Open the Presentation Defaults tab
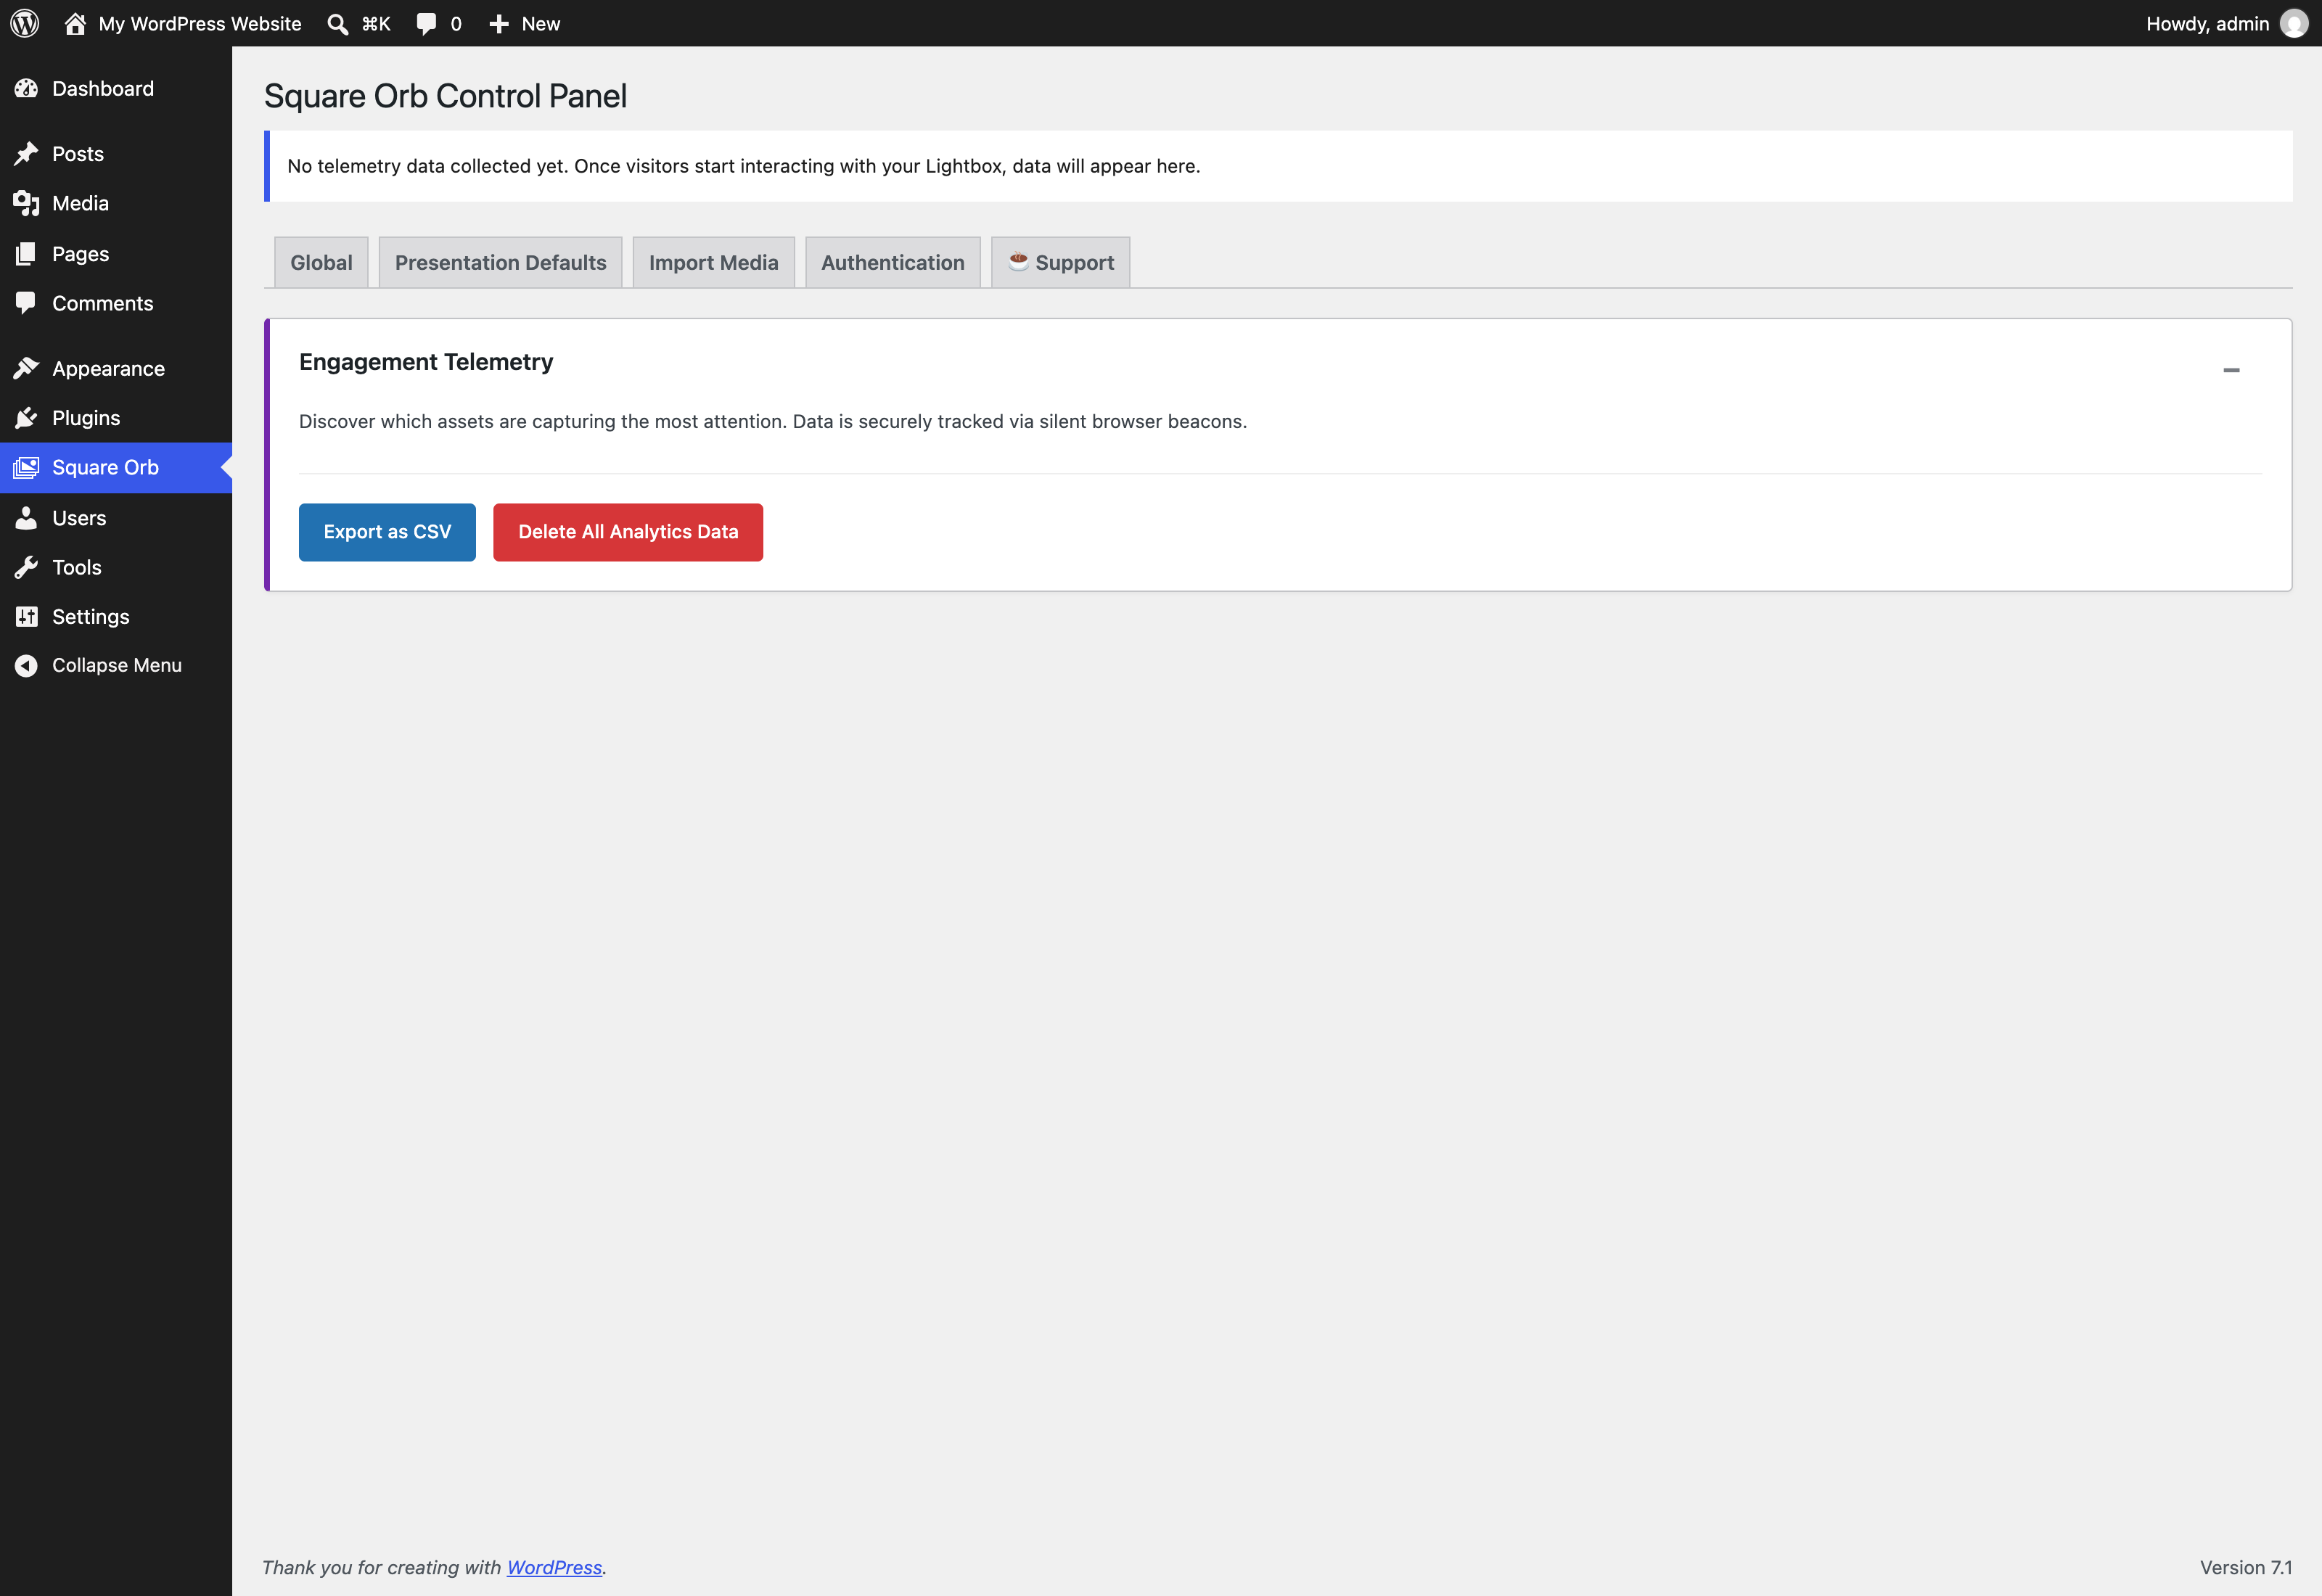The width and height of the screenshot is (2322, 1596). pos(500,262)
